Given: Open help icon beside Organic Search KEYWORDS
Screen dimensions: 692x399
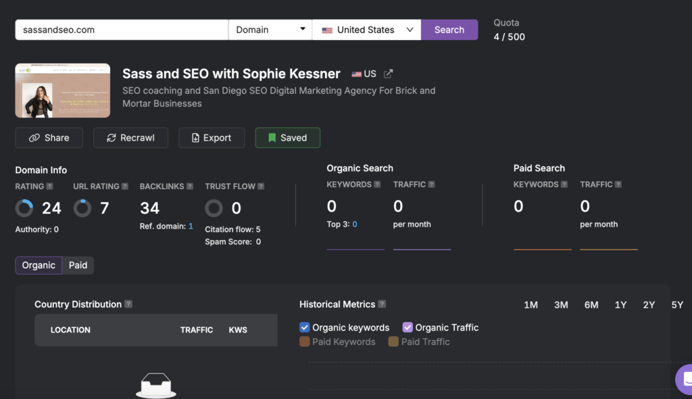Looking at the screenshot, I should click(x=377, y=185).
